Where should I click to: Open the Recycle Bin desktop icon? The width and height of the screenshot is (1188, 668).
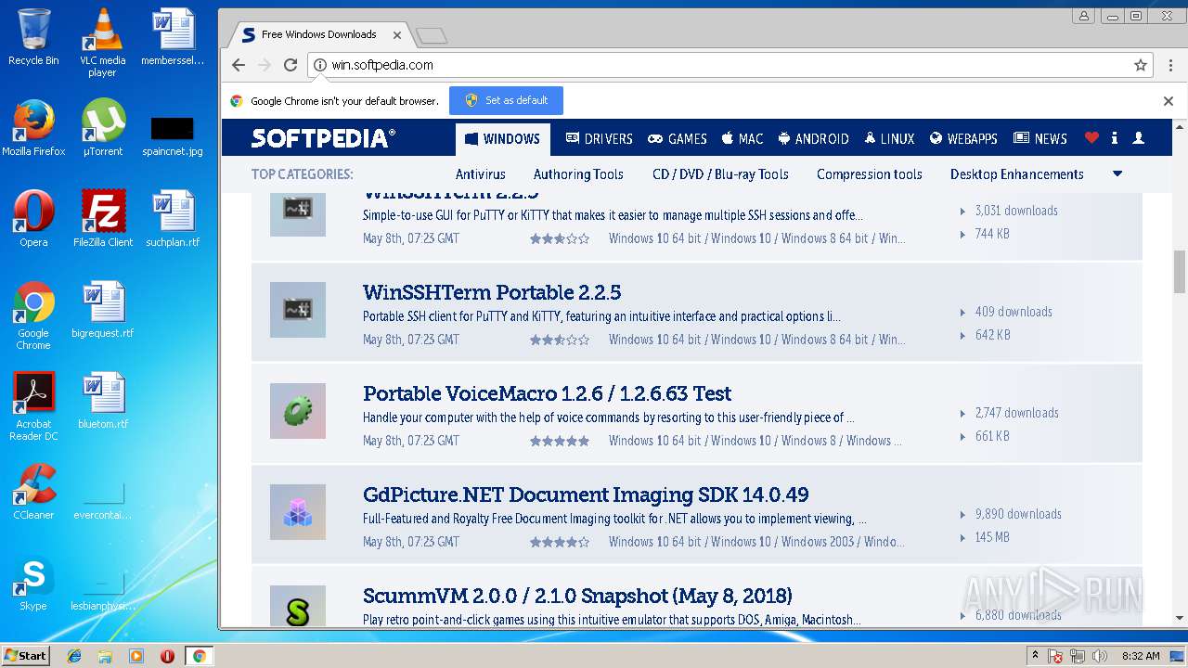(33, 37)
